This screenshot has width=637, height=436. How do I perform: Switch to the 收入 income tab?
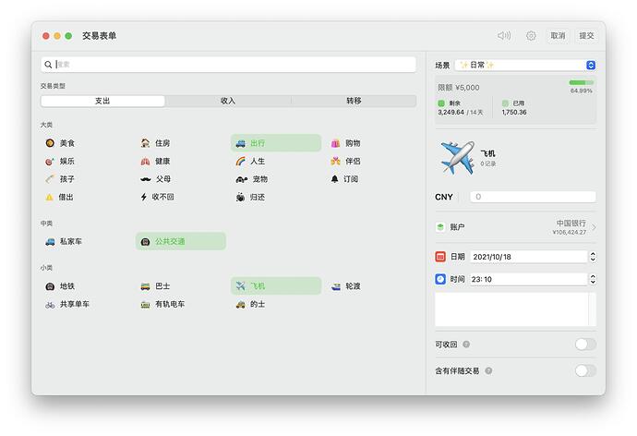[x=228, y=101]
